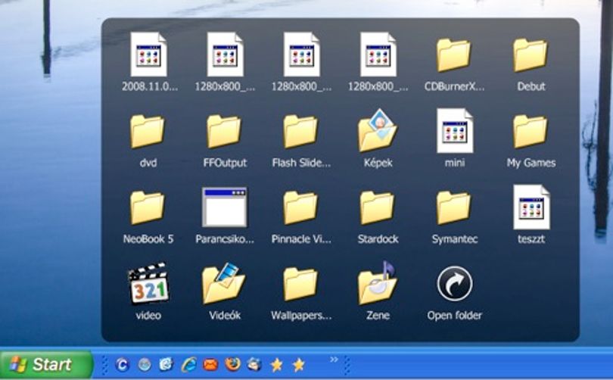This screenshot has height=380, width=613.
Task: Open the Symantec folder
Action: 453,208
